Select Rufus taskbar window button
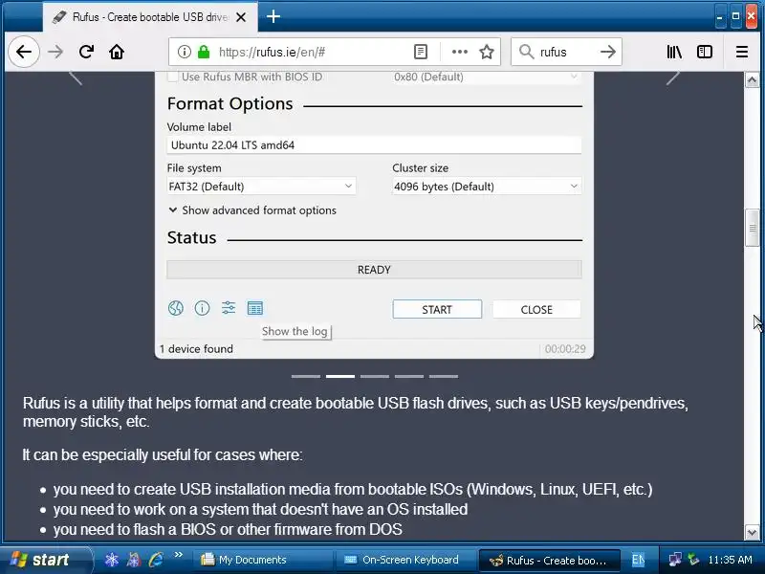This screenshot has height=574, width=765. point(549,560)
